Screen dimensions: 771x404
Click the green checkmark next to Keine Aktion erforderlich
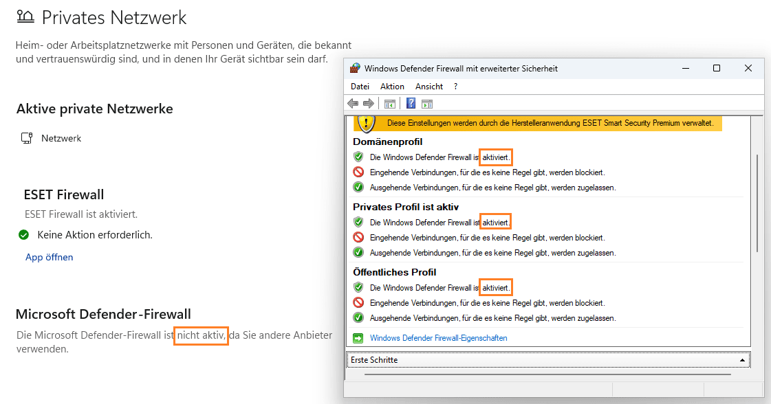(24, 235)
